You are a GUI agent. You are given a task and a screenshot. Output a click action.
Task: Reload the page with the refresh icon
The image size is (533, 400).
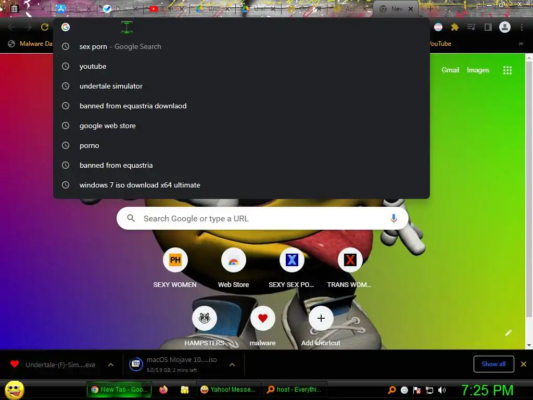pos(45,27)
